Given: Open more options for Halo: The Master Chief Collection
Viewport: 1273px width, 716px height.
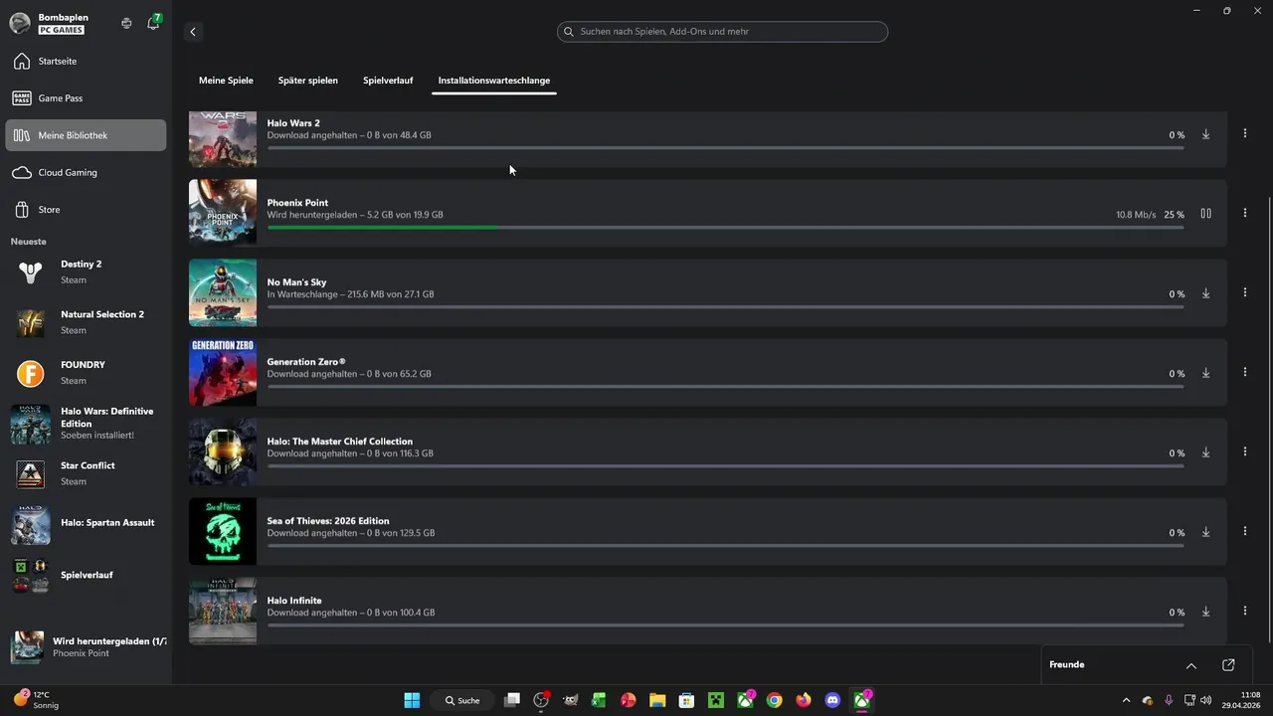Looking at the screenshot, I should (1245, 451).
